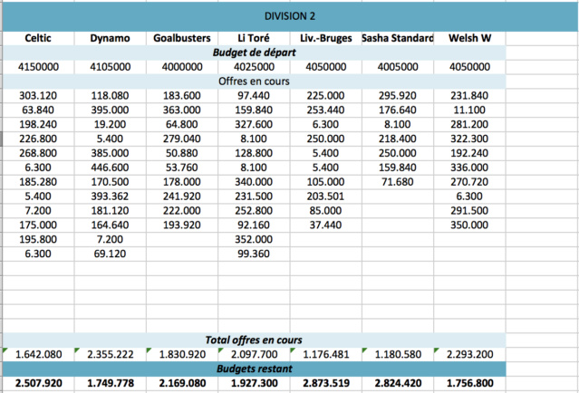Select the Li Toré header cell
579x393 pixels.
[x=254, y=38]
